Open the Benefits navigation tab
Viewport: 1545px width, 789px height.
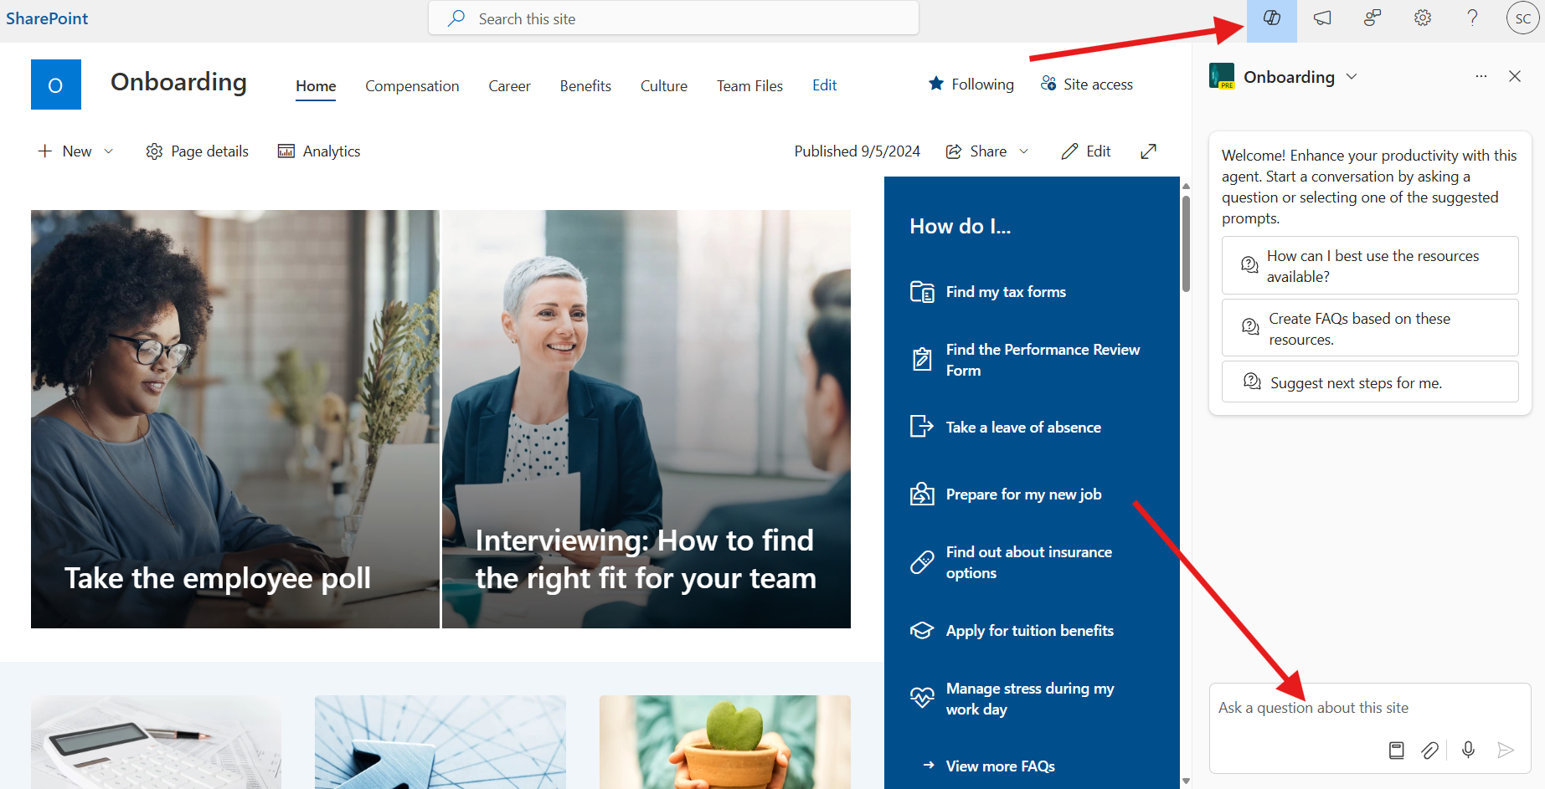[585, 86]
